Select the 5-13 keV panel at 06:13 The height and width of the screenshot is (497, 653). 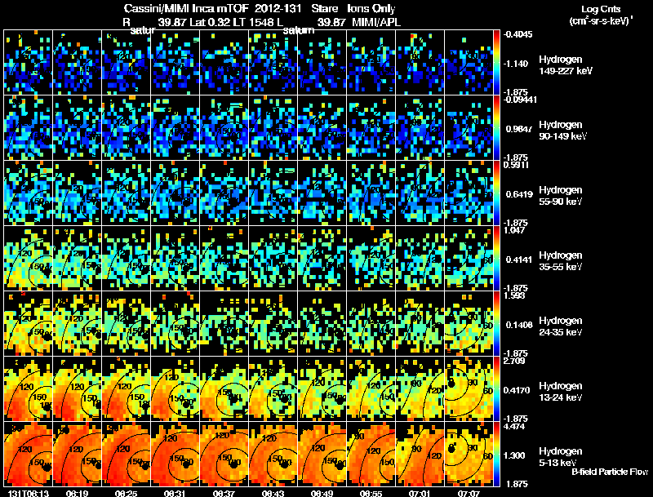[x=29, y=455]
